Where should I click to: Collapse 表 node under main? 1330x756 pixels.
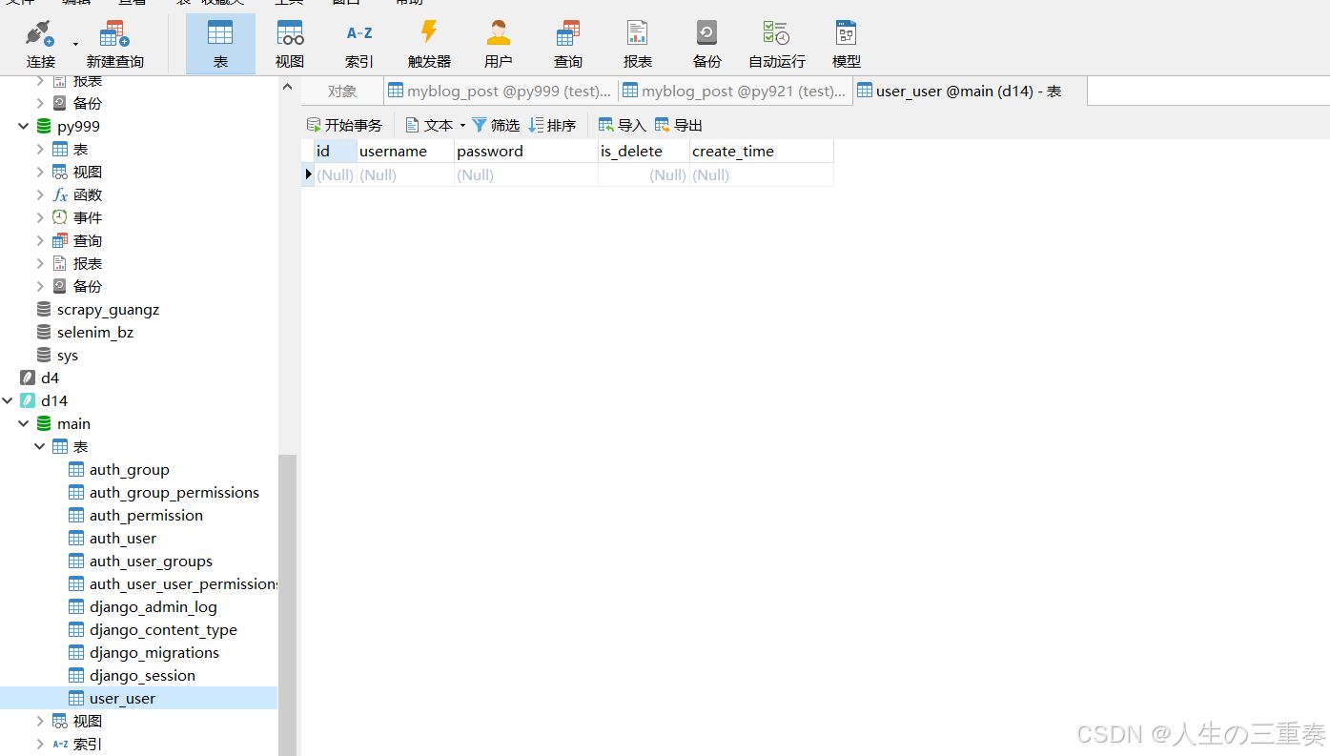(40, 446)
